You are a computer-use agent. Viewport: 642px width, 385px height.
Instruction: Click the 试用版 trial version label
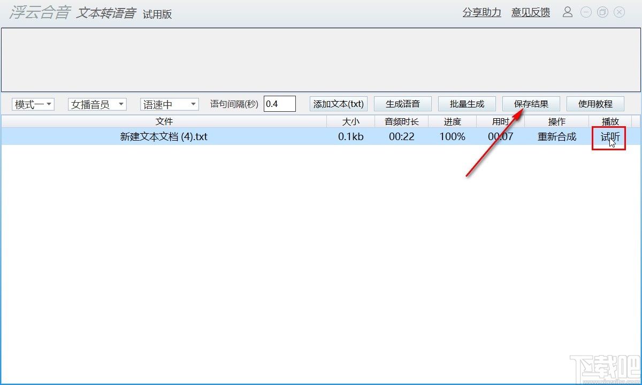[x=157, y=14]
